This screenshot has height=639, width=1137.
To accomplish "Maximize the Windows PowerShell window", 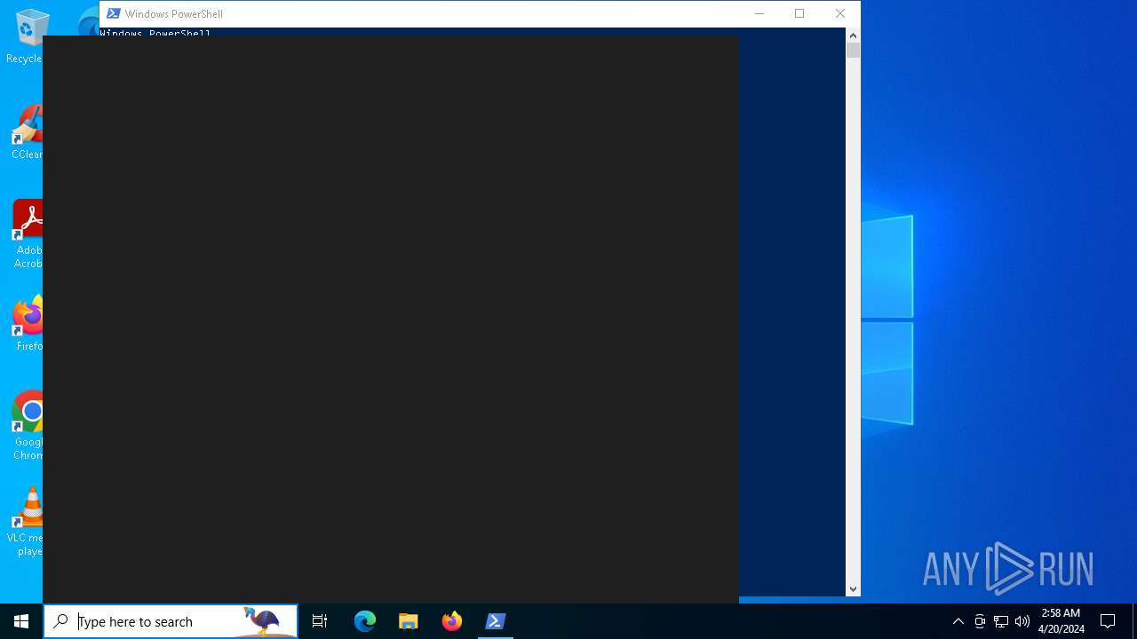I will point(799,13).
